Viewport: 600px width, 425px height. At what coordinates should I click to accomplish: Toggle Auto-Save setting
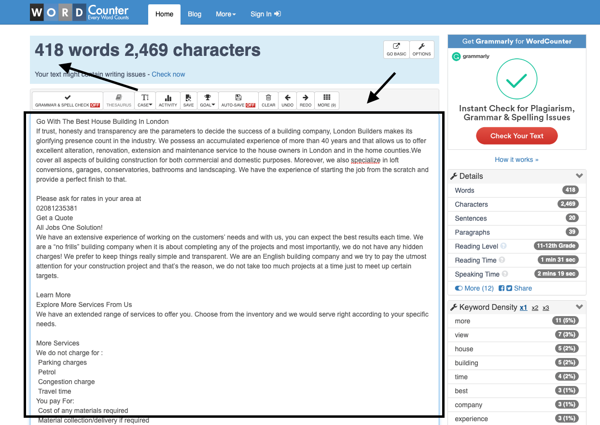click(x=238, y=101)
